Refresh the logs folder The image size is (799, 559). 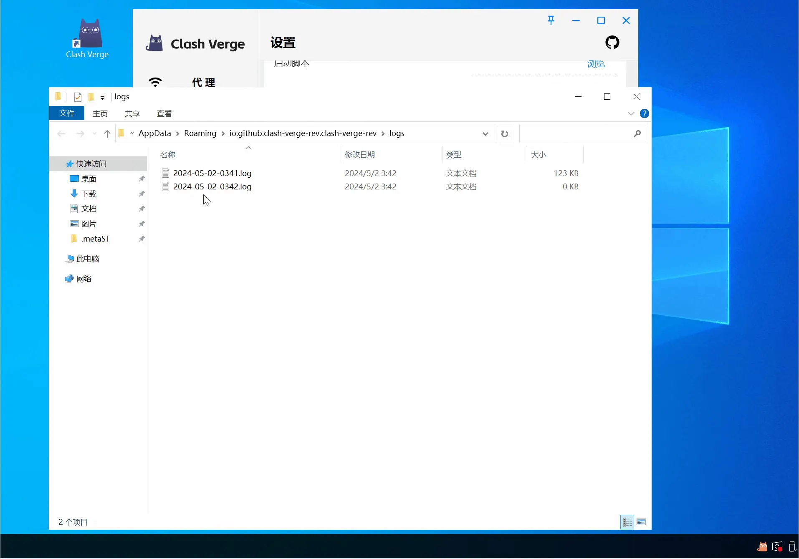coord(504,133)
